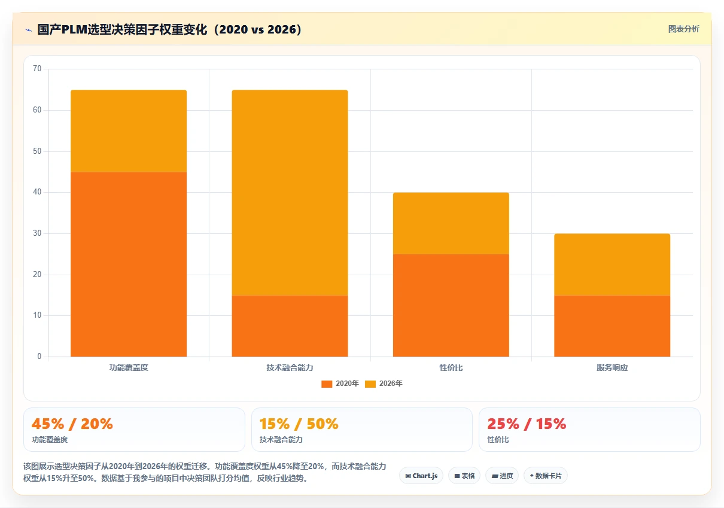Click the 2020年 bar segment for 性价比

pyautogui.click(x=451, y=306)
